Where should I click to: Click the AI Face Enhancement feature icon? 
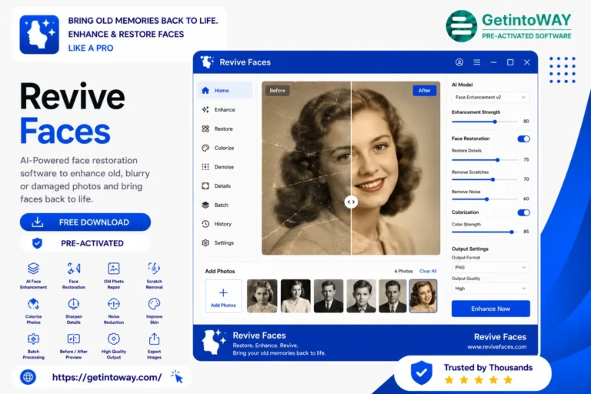[x=34, y=269]
